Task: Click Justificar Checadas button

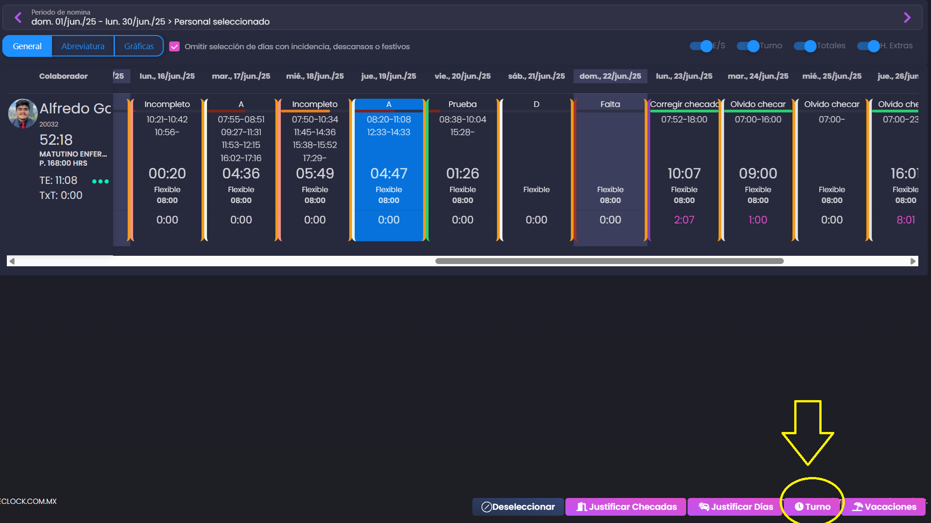Action: point(626,507)
